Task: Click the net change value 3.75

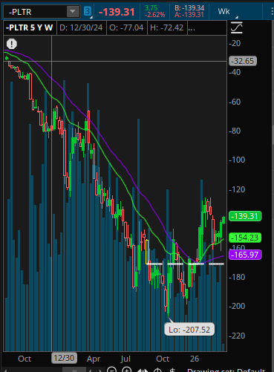Action: pos(151,8)
